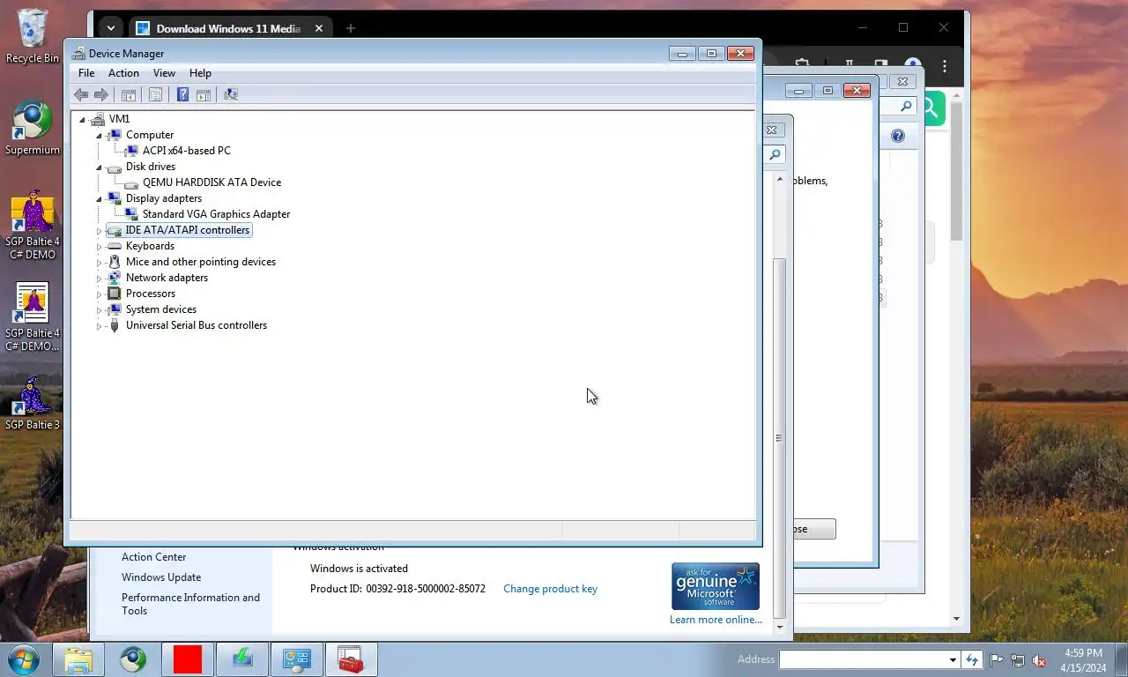This screenshot has height=677, width=1128.
Task: Open the Help menu in Device Manager
Action: [200, 73]
